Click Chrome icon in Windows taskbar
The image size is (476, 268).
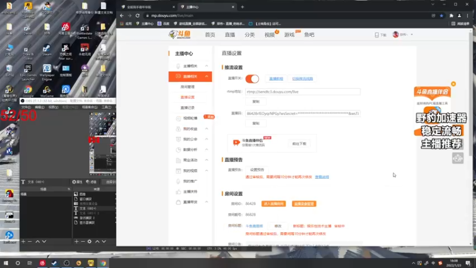point(103,263)
